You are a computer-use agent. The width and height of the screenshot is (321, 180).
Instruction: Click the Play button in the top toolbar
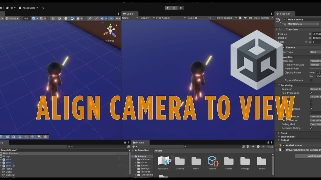coord(168,8)
